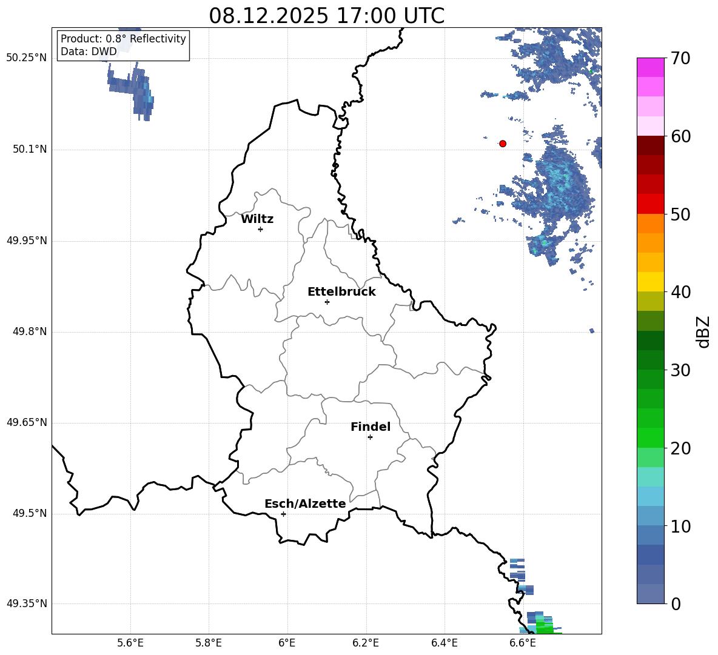Click the dark red 60 dBZ colorbar segment

click(x=650, y=145)
